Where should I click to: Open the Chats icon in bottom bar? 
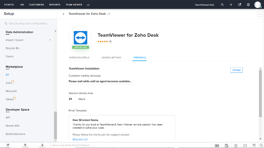(8, 145)
